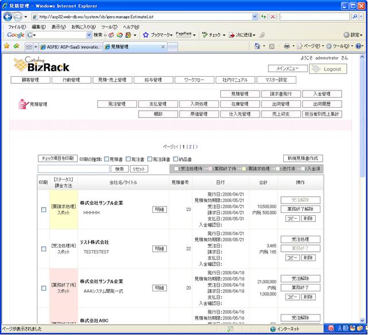Check the 発注請書 print type checkbox
Image resolution: width=368 pixels, height=335 pixels.
[150, 159]
